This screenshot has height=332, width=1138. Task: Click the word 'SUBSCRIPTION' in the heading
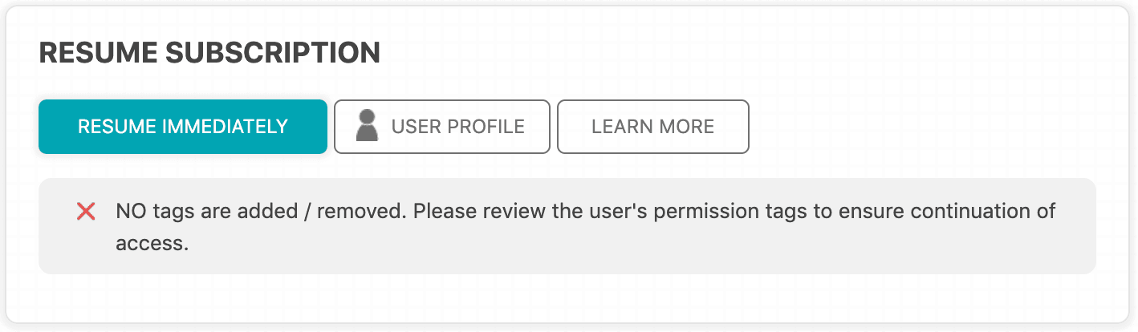pyautogui.click(x=273, y=53)
